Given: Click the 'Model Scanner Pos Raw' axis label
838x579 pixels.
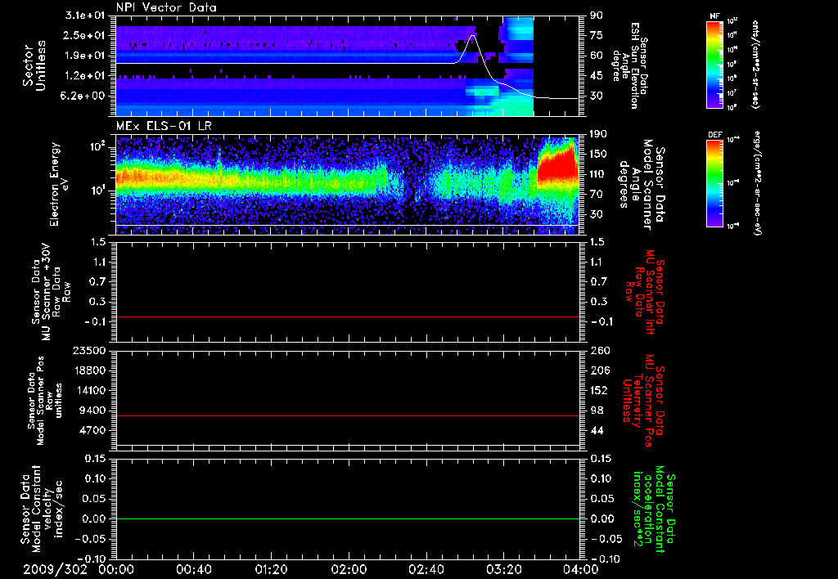Looking at the screenshot, I should 45,401.
